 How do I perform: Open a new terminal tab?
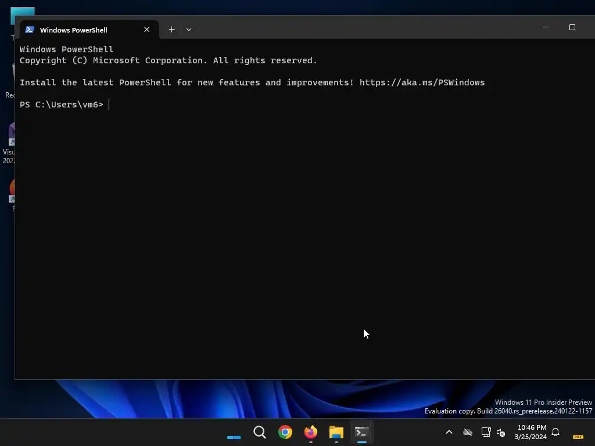click(x=171, y=30)
